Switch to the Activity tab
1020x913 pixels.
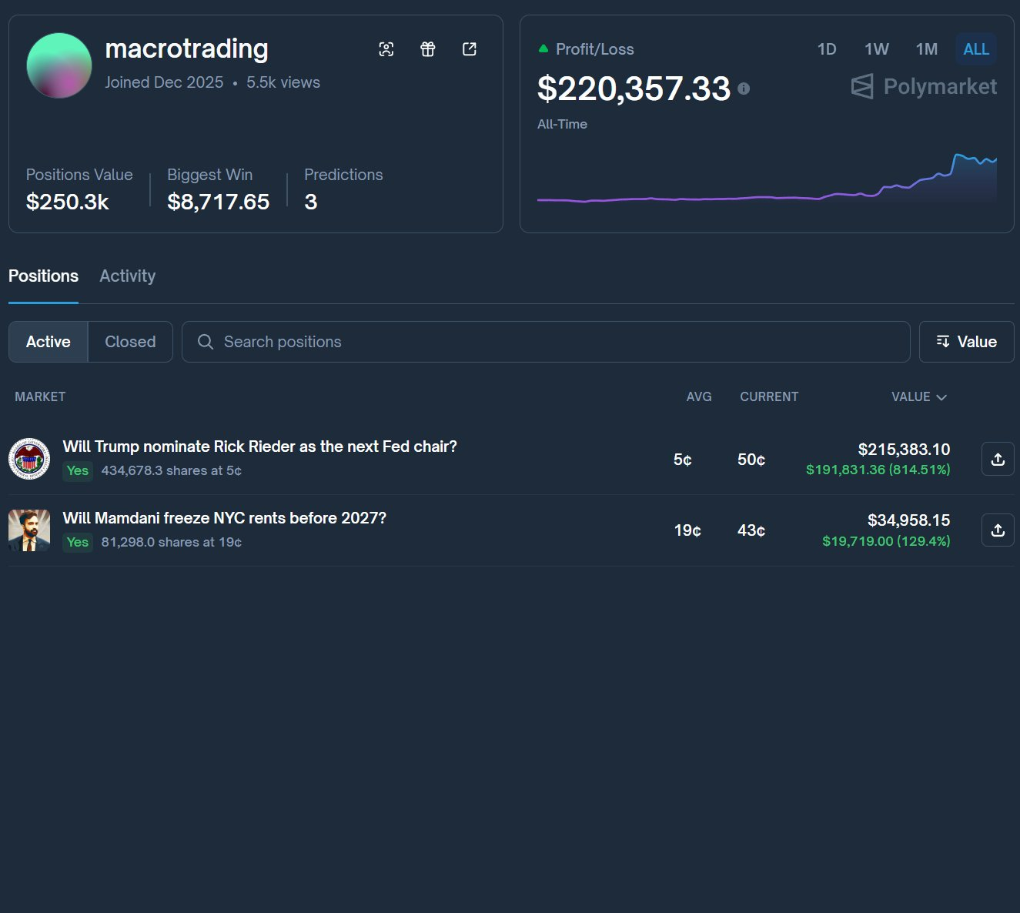(x=128, y=276)
